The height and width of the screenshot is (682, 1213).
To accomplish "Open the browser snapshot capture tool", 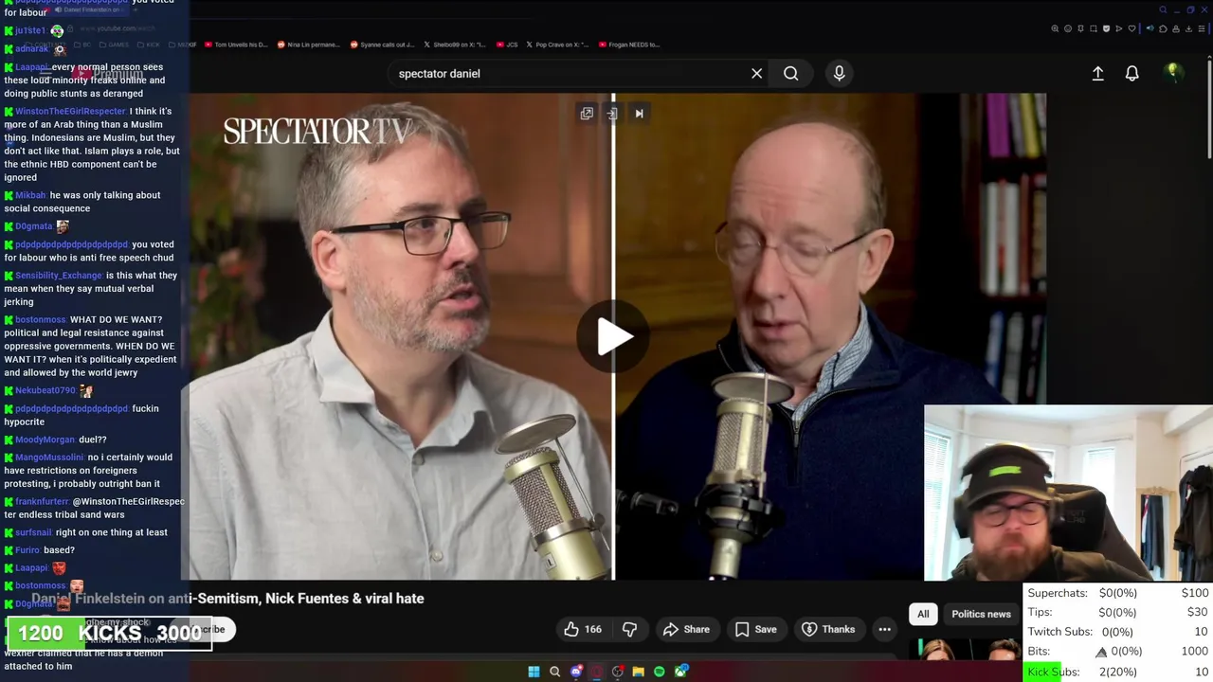I will (x=1094, y=28).
